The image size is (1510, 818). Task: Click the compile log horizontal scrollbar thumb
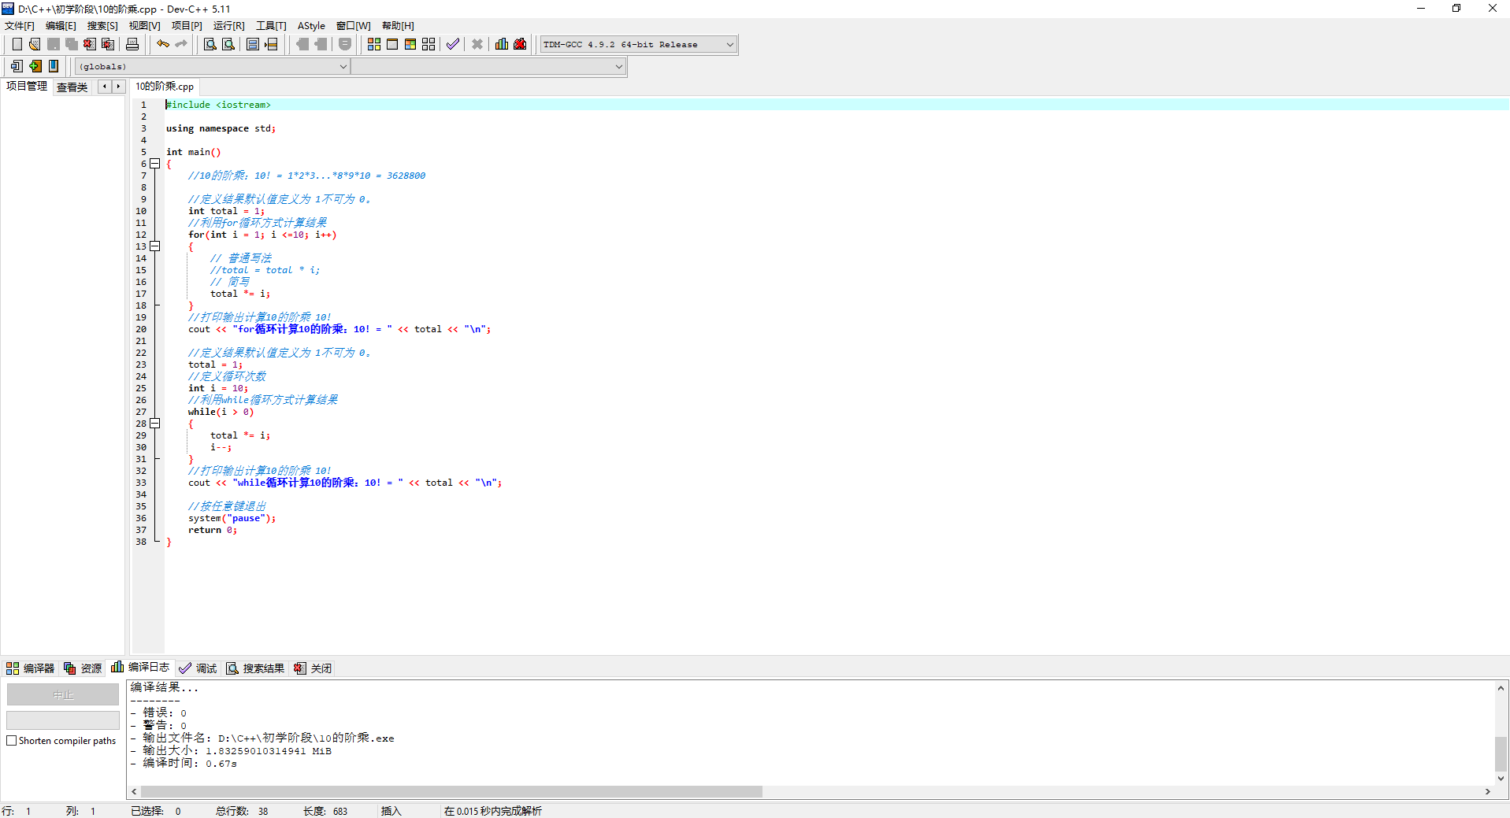(451, 791)
